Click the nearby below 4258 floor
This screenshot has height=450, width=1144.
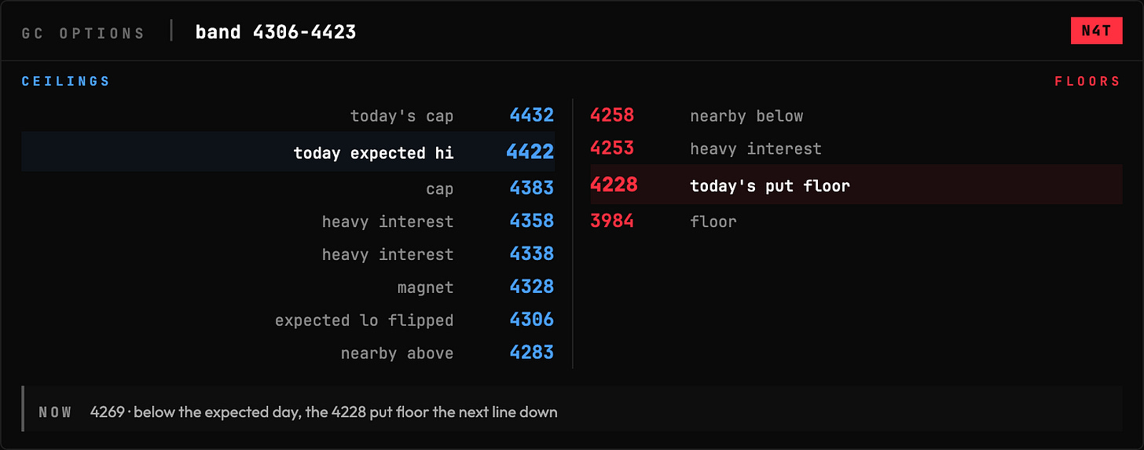coord(856,115)
